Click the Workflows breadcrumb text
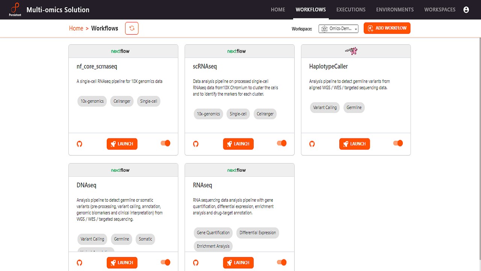This screenshot has width=481, height=271. (104, 28)
